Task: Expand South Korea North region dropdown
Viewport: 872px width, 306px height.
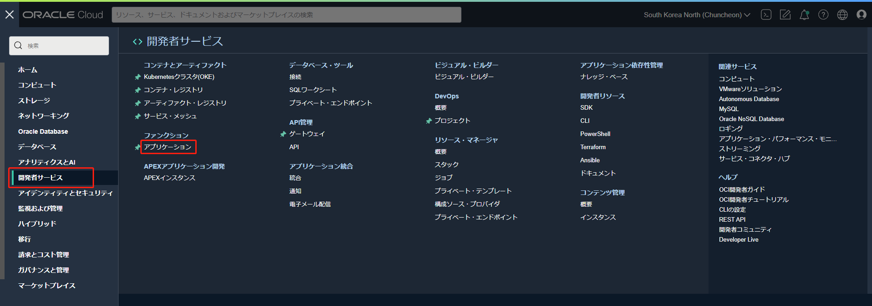Action: tap(697, 15)
